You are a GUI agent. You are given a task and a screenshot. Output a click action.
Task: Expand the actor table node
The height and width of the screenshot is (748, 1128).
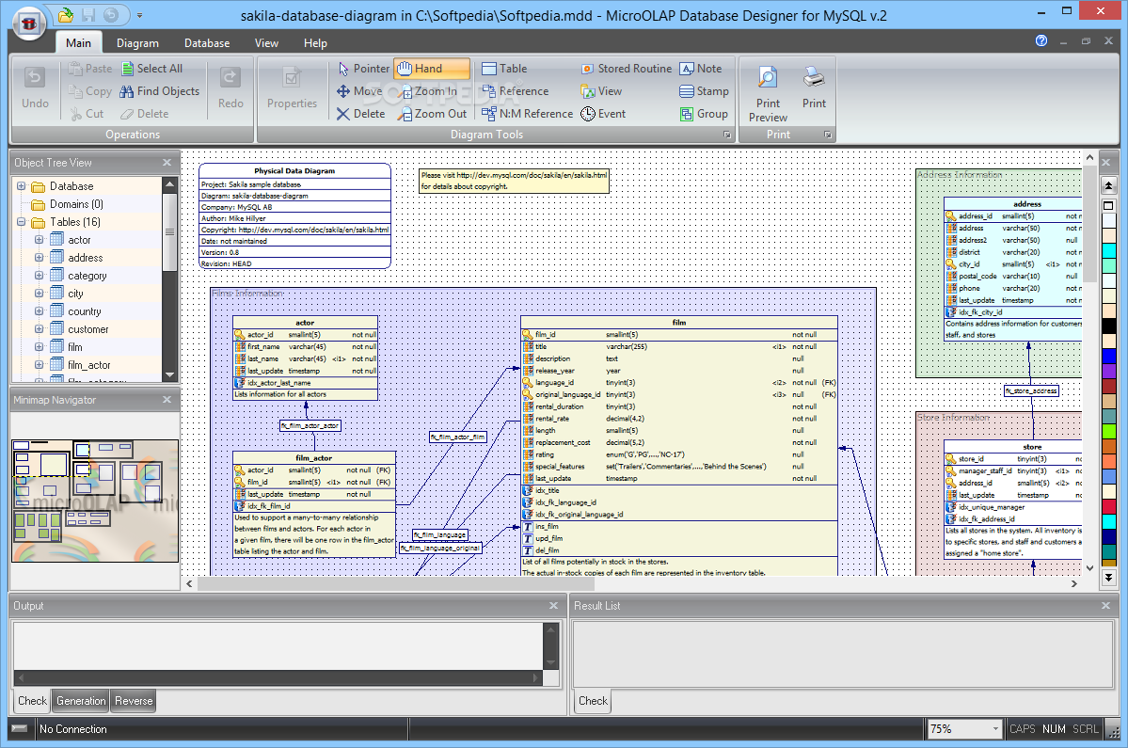(39, 240)
